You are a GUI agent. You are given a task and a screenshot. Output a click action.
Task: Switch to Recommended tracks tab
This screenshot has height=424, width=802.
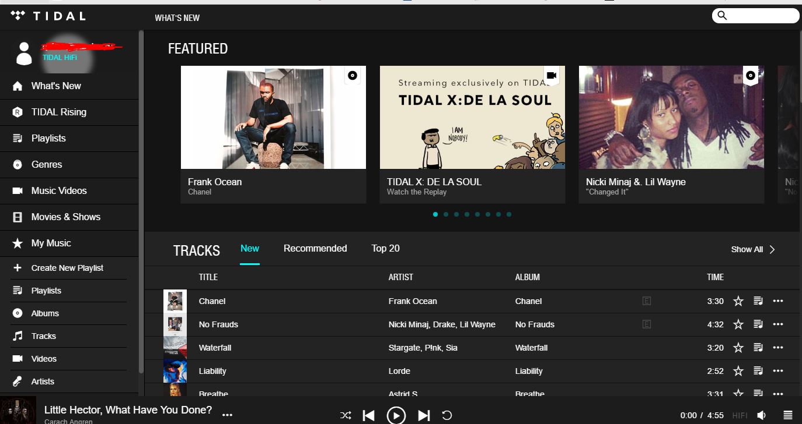[x=315, y=249]
